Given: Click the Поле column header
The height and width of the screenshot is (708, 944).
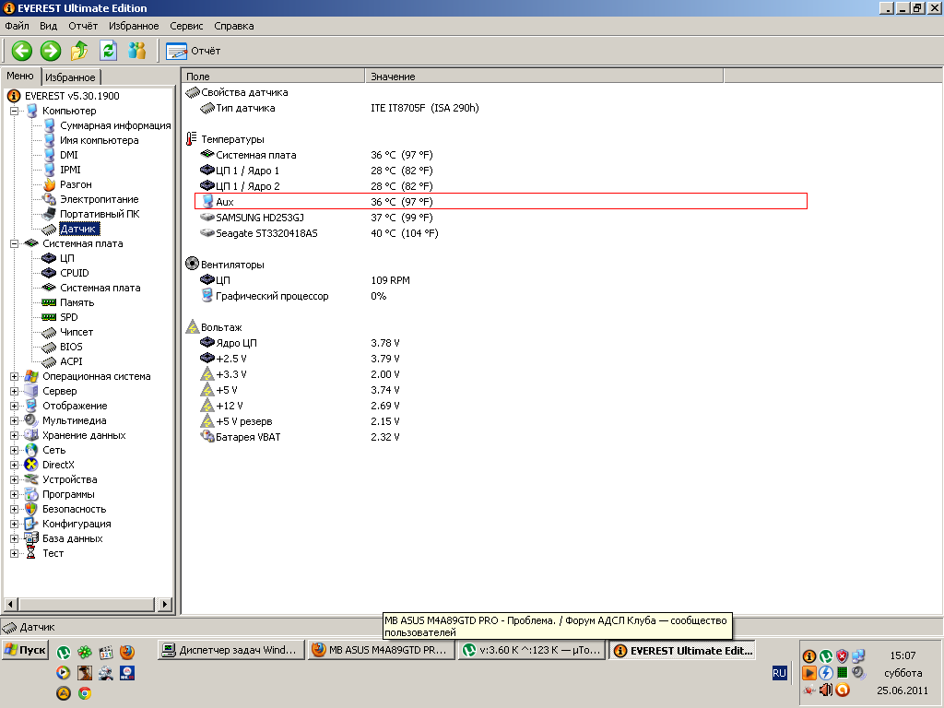Looking at the screenshot, I should [x=273, y=77].
